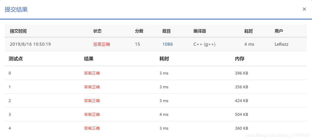Click 4 ms time for test point 3

pyautogui.click(x=164, y=115)
